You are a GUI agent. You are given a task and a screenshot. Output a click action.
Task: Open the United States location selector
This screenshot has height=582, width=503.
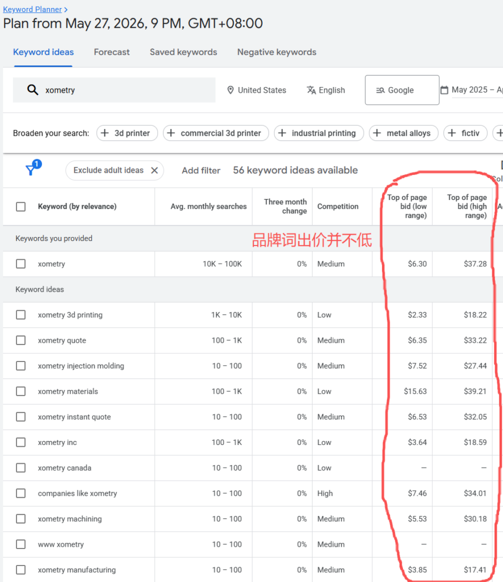pyautogui.click(x=256, y=90)
